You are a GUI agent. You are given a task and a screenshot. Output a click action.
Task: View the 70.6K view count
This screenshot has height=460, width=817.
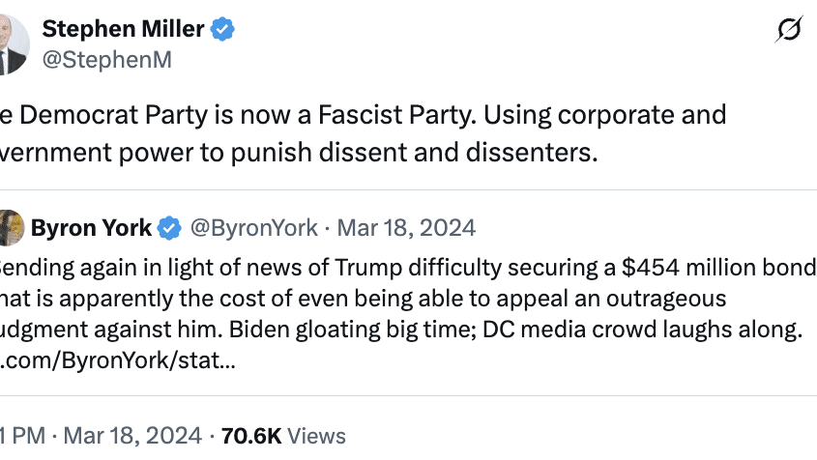pos(251,436)
